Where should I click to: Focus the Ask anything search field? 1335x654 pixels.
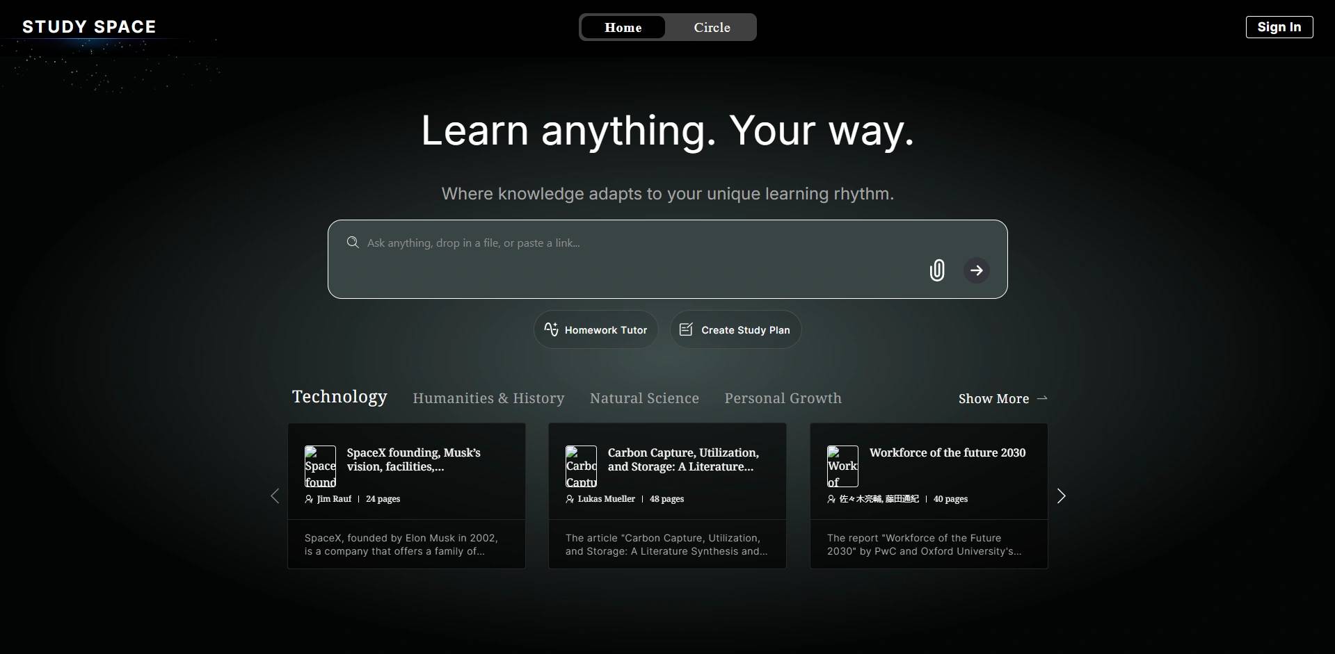point(626,243)
